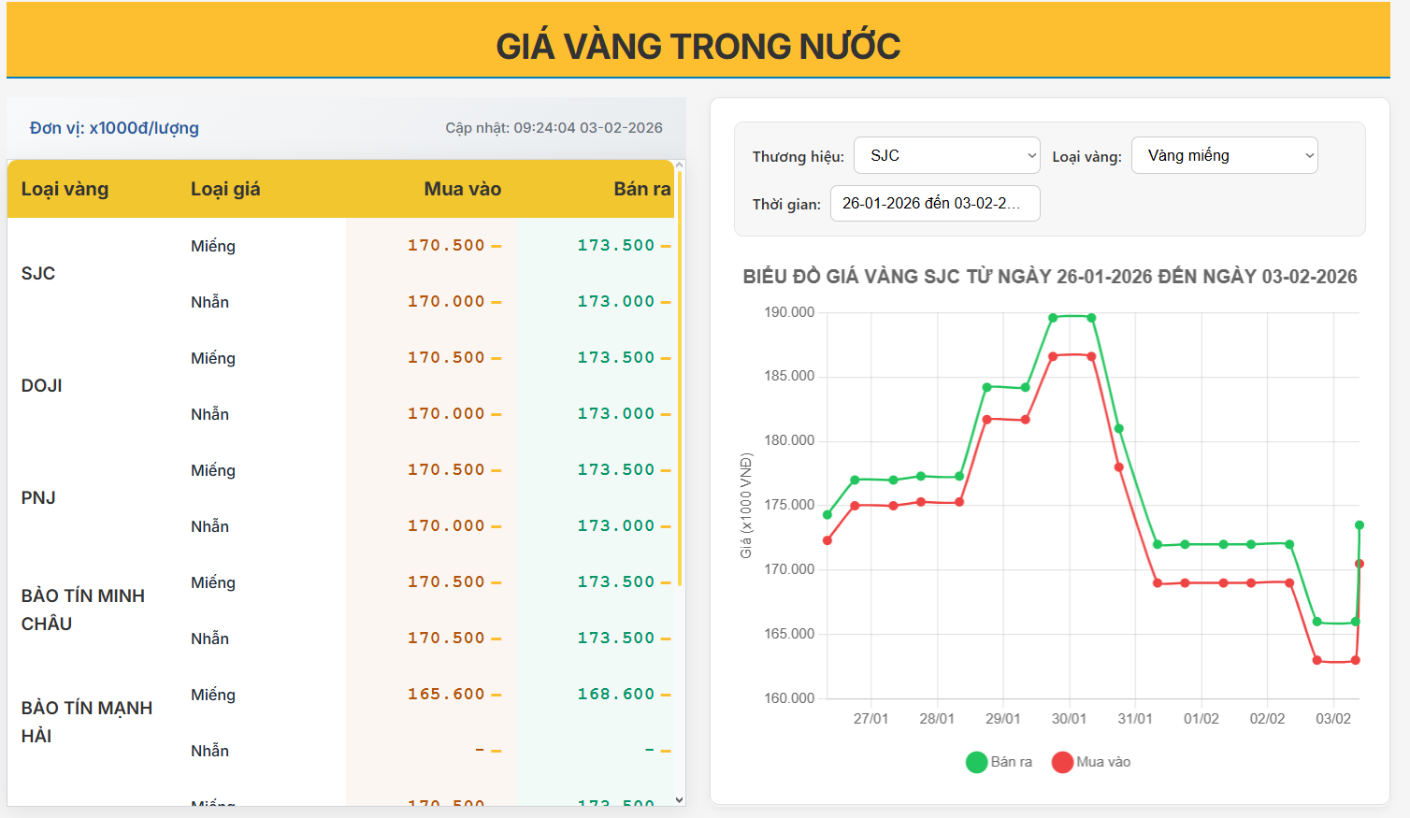
Task: Click SJC Nhẫn sell price 173.000
Action: [x=616, y=301]
